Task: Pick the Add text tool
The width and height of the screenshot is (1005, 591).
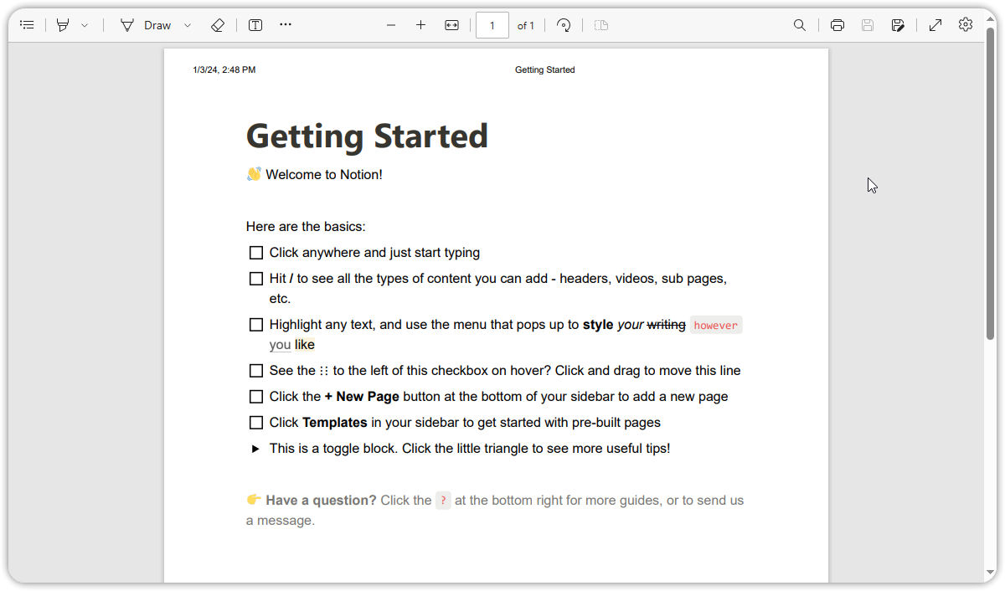Action: 255,24
